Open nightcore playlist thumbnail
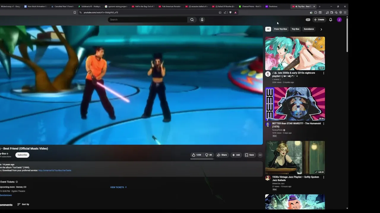 (295, 53)
